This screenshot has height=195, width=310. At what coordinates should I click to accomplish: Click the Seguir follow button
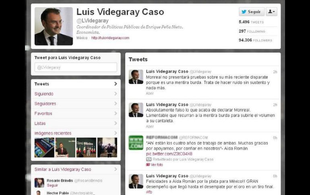(252, 12)
